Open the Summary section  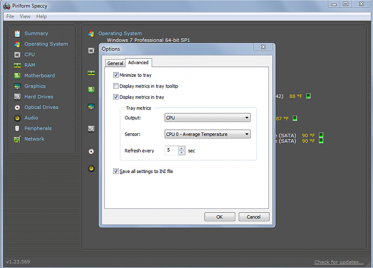(36, 33)
